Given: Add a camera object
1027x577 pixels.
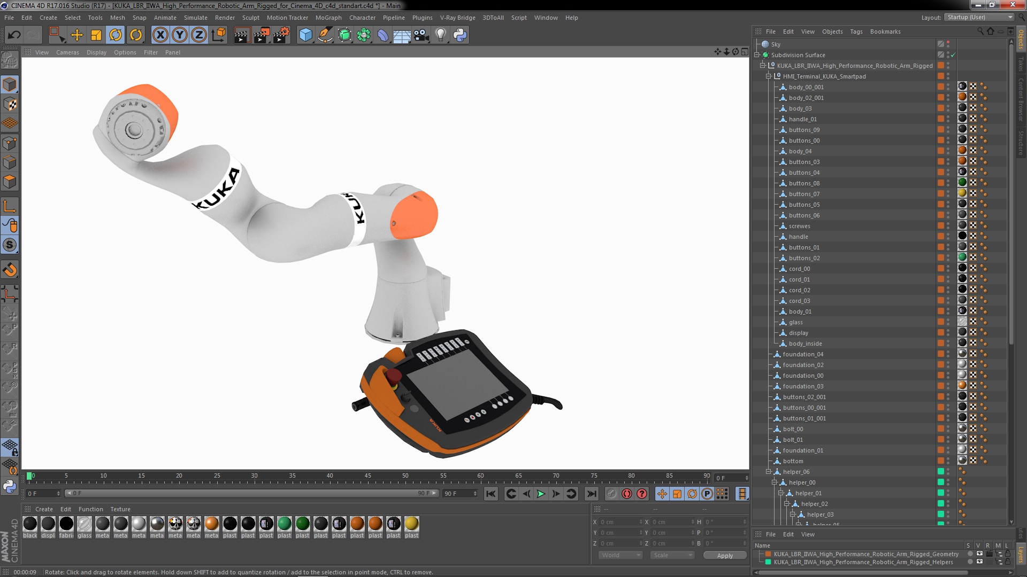Looking at the screenshot, I should 421,35.
